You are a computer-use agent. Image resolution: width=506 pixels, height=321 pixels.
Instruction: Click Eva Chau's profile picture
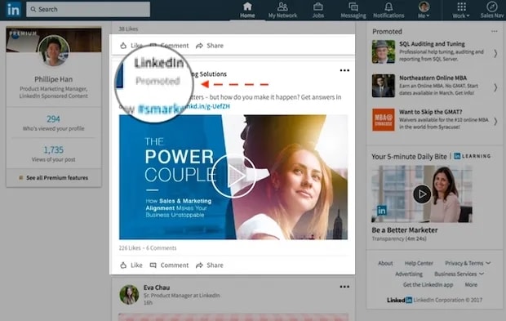[x=129, y=295]
